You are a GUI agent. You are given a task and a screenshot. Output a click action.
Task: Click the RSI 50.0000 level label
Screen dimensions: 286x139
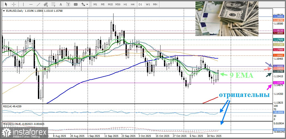[x=278, y=112]
